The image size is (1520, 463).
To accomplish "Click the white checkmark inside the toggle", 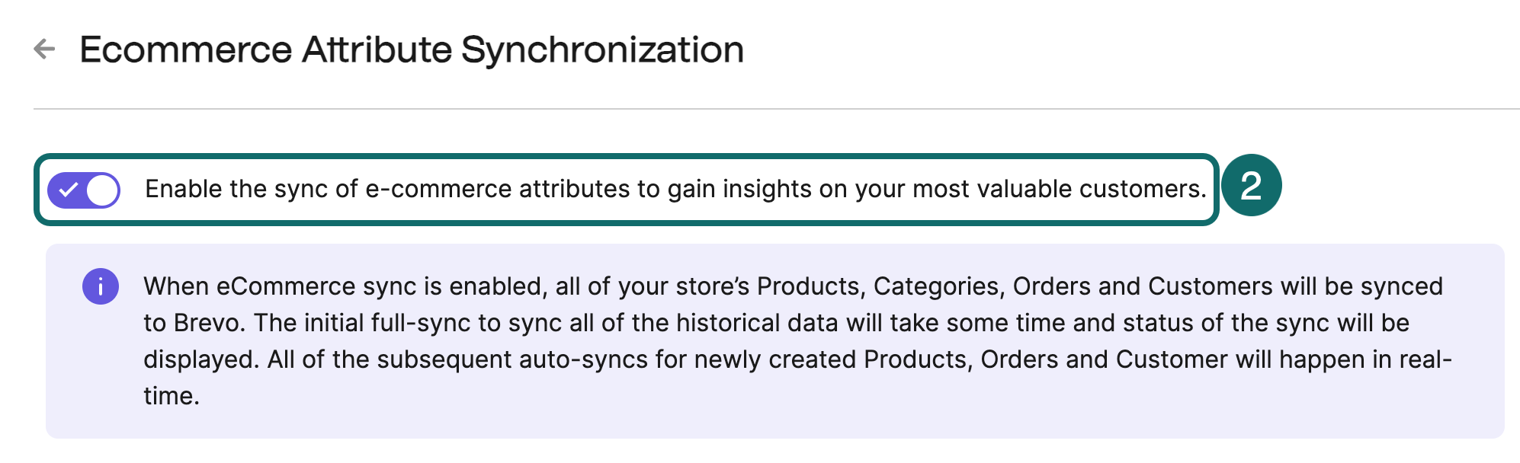I will [69, 190].
